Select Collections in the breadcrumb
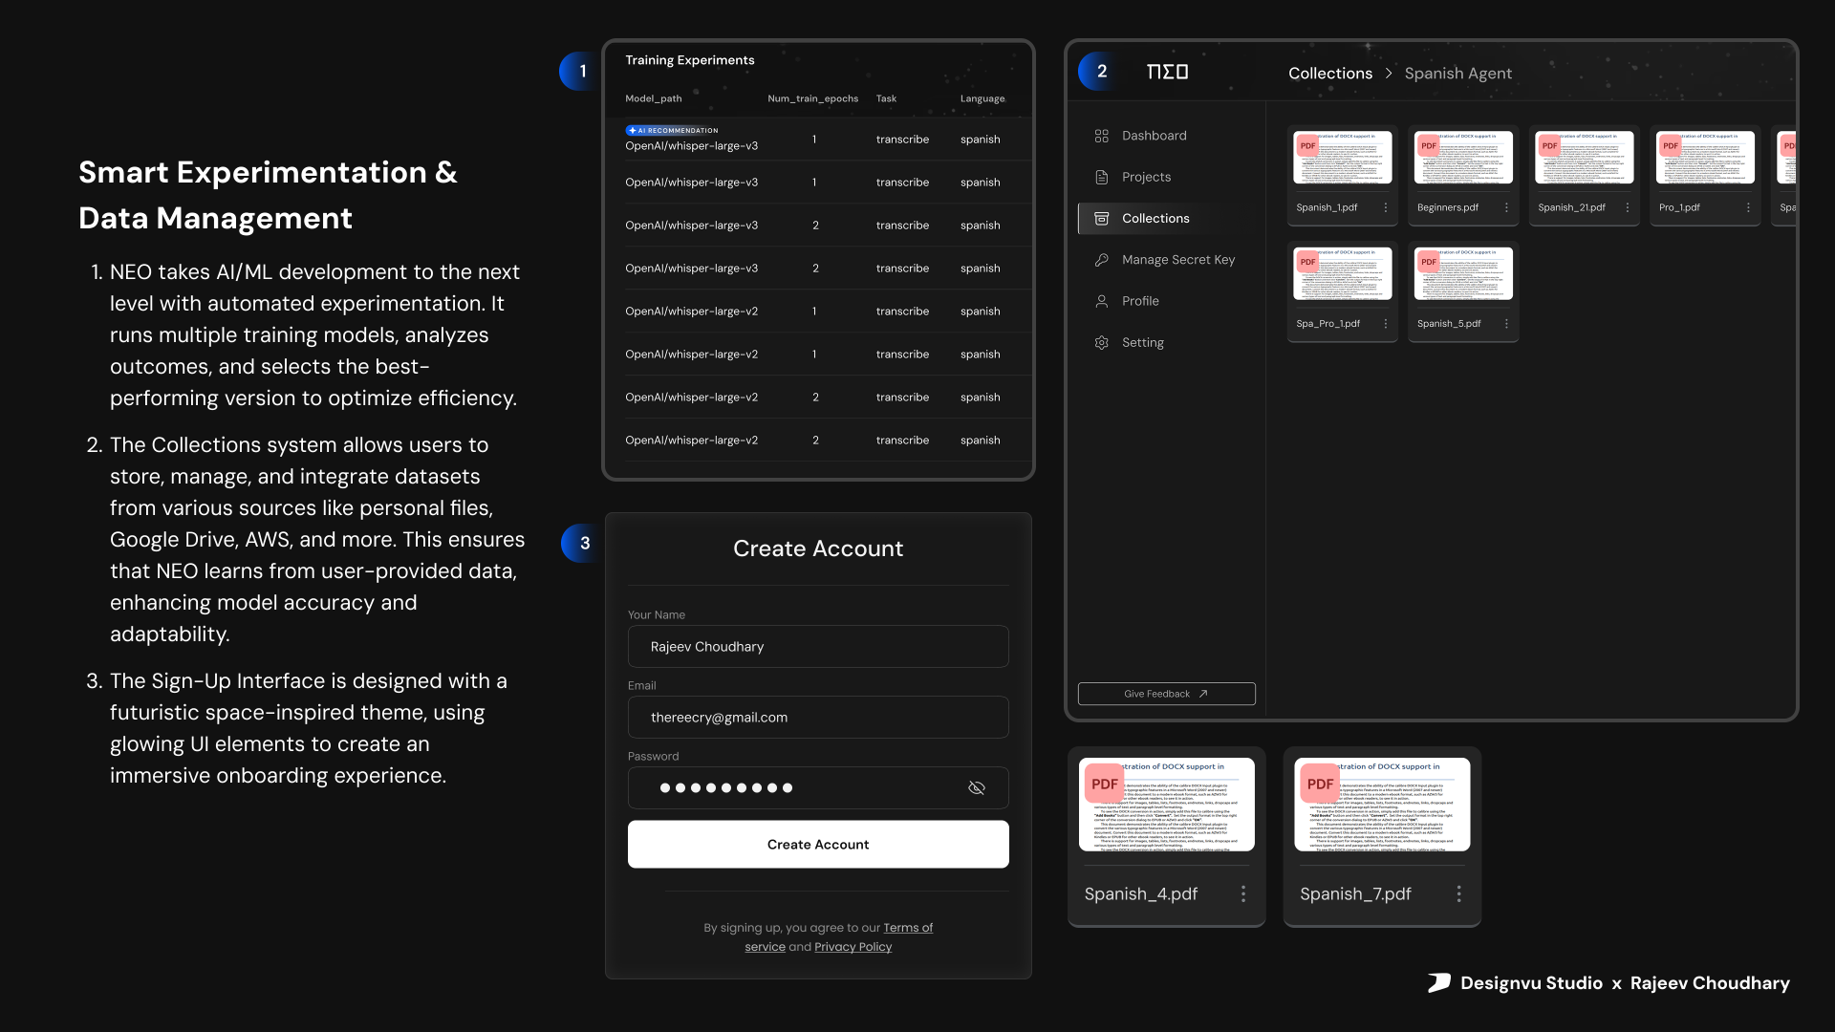1835x1032 pixels. [x=1329, y=74]
